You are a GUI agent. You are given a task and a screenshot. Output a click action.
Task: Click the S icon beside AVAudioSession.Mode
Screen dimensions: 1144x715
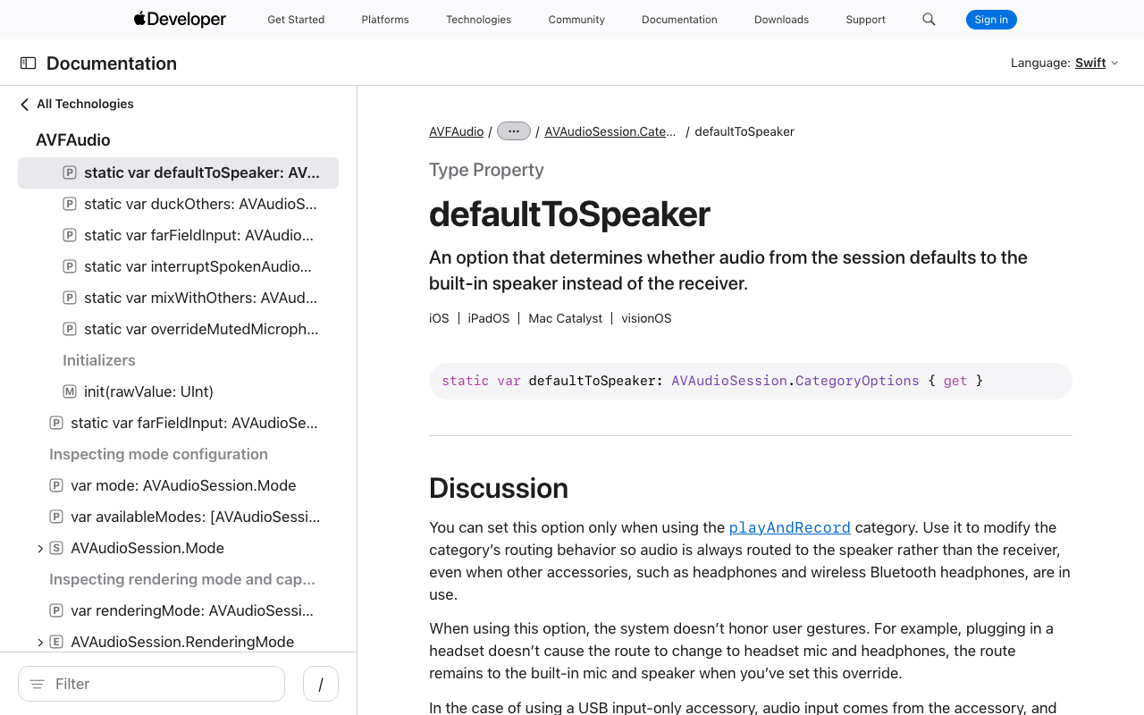pyautogui.click(x=55, y=548)
